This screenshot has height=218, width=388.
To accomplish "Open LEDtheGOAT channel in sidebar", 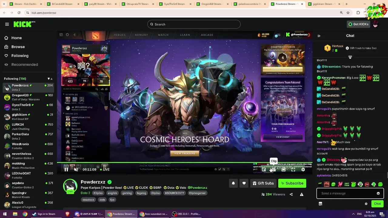I will pyautogui.click(x=28, y=175).
